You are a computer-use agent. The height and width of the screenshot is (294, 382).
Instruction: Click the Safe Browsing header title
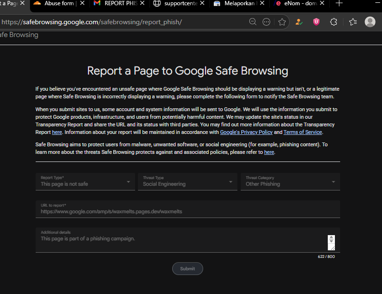pyautogui.click(x=19, y=35)
